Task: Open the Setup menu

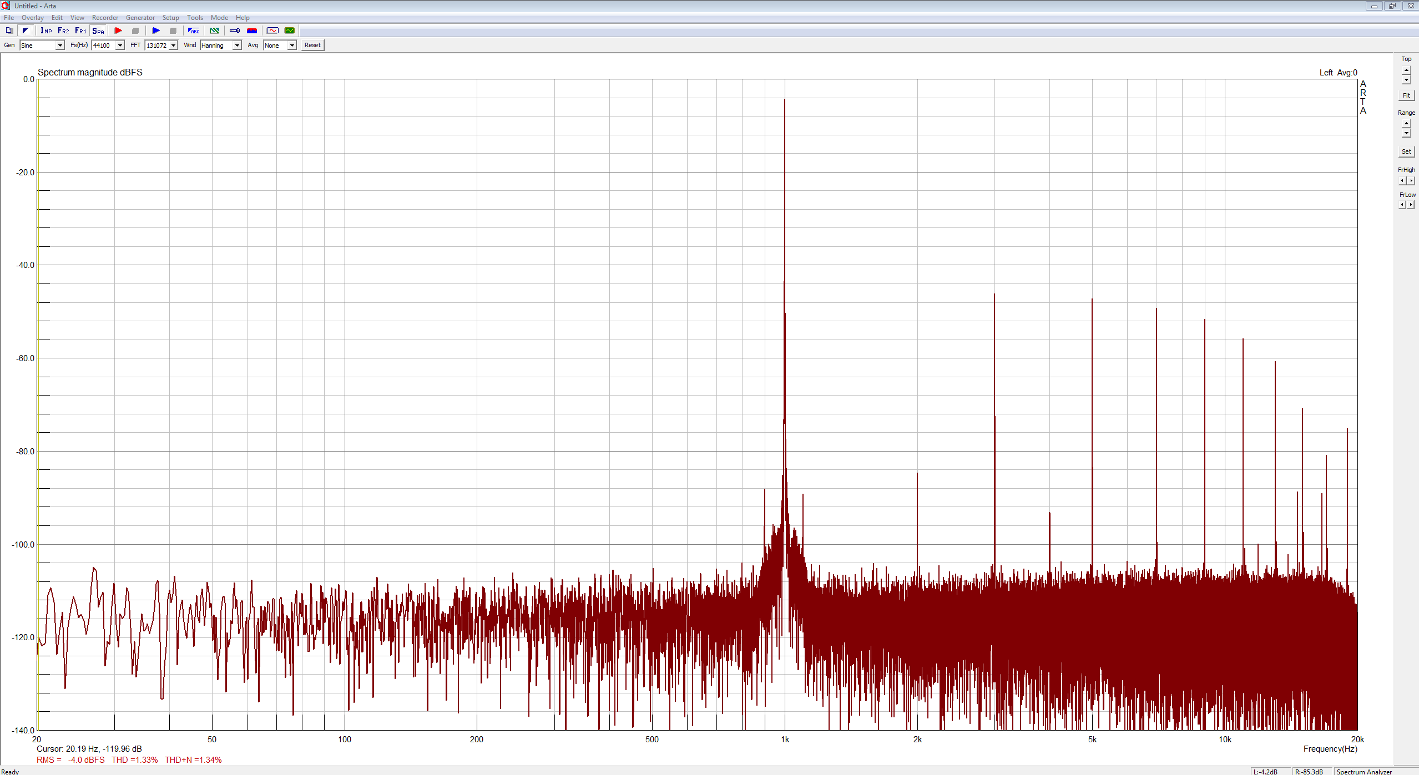Action: 171,18
